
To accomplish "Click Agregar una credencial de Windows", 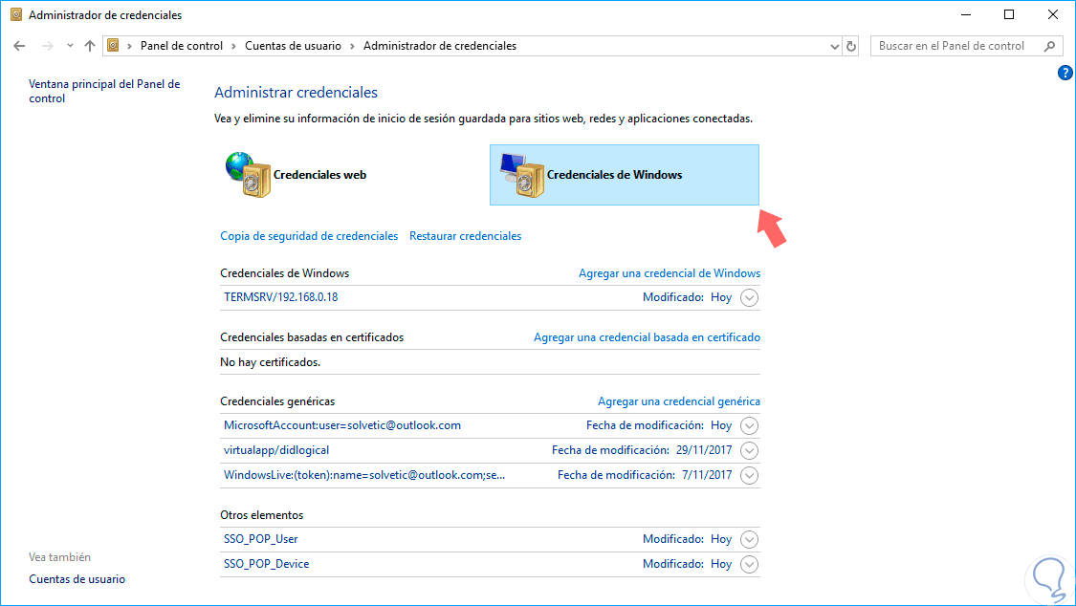I will click(x=670, y=273).
